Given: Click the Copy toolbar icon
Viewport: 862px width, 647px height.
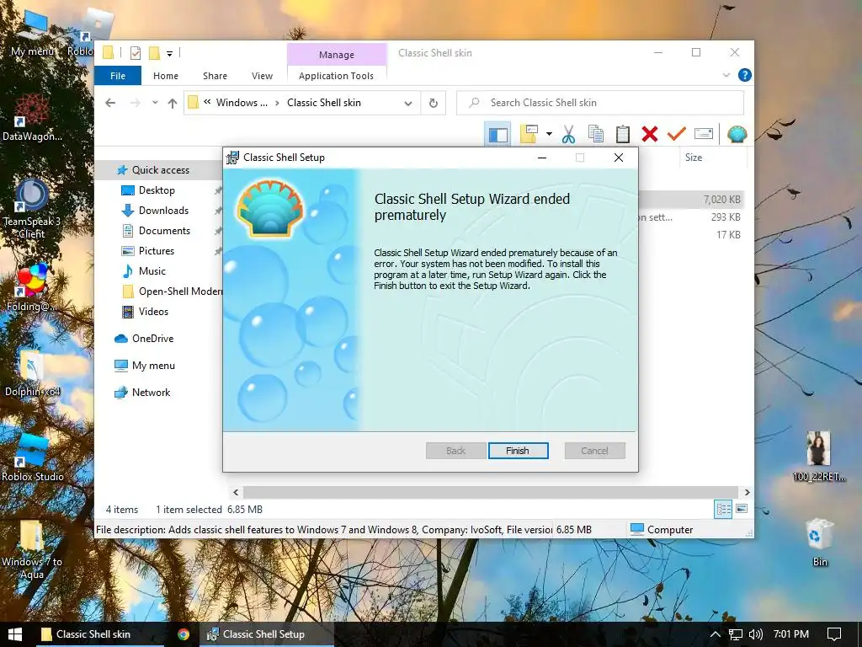Looking at the screenshot, I should [x=595, y=134].
